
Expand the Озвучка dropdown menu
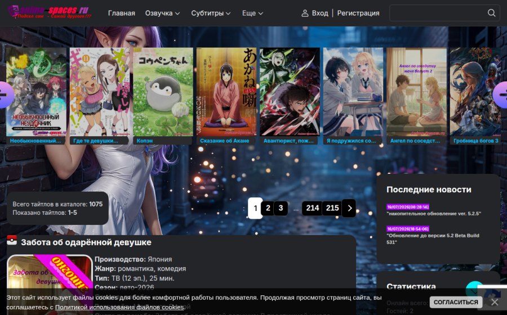(x=162, y=13)
